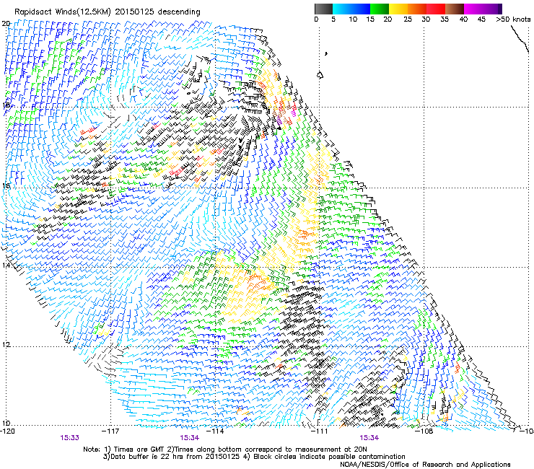Click note text "correspond to measurement at 20N"
Viewport: 534px width, 469px height.
(306, 450)
